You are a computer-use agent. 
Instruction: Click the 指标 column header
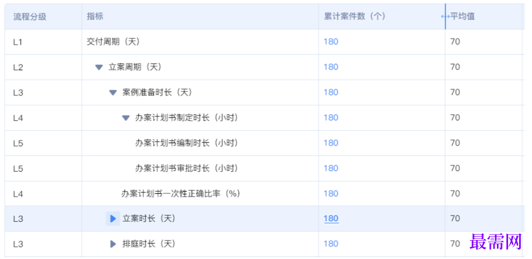(x=95, y=17)
